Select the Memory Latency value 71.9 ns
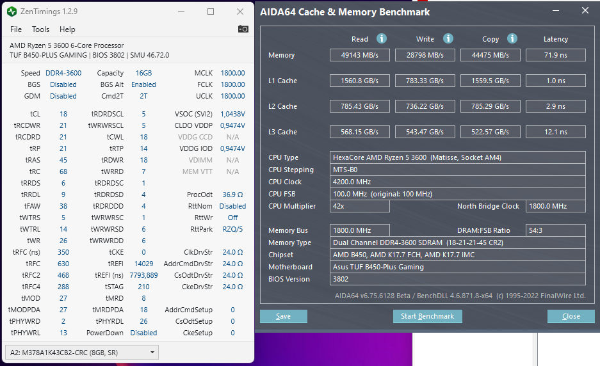600x366 pixels. pyautogui.click(x=556, y=55)
